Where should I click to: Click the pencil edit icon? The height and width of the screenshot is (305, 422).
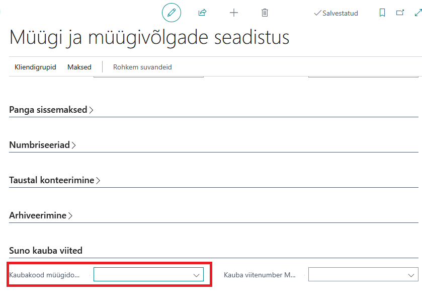(x=172, y=13)
